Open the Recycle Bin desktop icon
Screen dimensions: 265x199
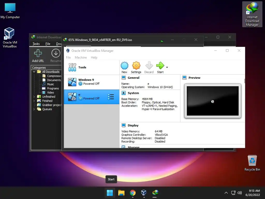pyautogui.click(x=252, y=163)
